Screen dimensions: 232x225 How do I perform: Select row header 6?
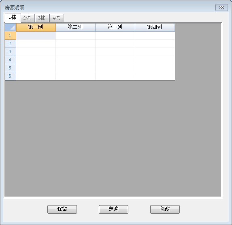point(11,76)
